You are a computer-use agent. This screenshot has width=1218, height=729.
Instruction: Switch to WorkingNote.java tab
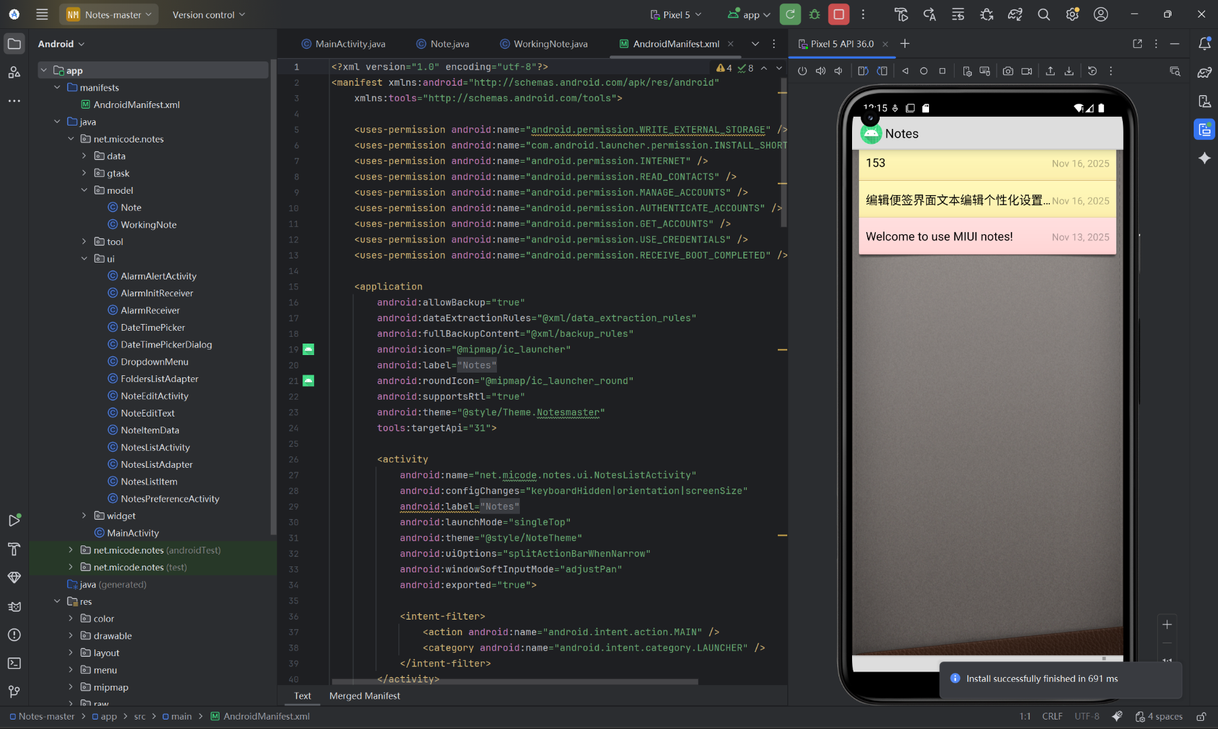coord(544,44)
